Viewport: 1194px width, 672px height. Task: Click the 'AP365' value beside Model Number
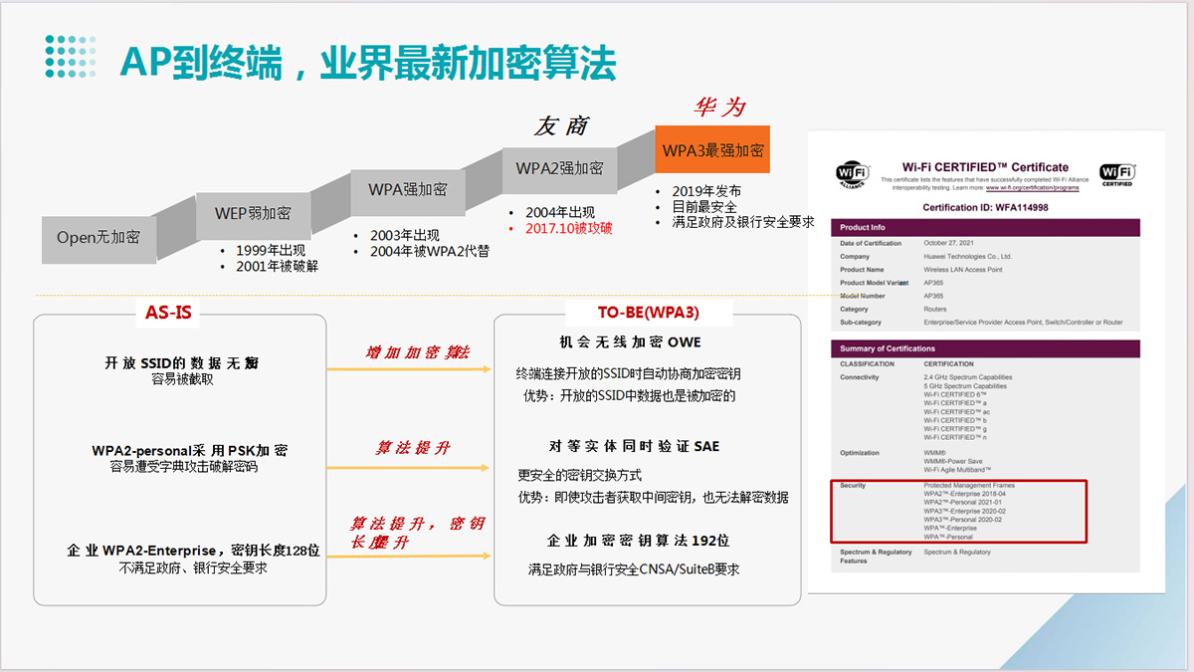pos(934,296)
